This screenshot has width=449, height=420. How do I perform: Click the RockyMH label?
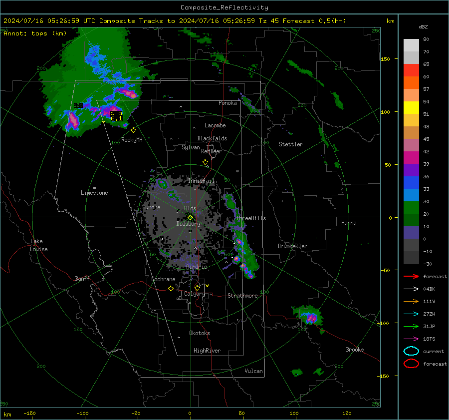132,140
